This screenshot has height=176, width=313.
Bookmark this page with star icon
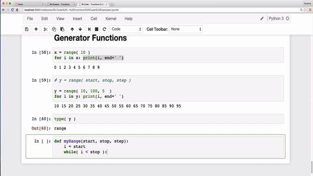(x=305, y=10)
